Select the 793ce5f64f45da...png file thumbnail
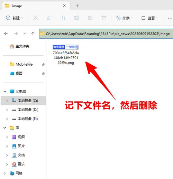 pos(66,55)
